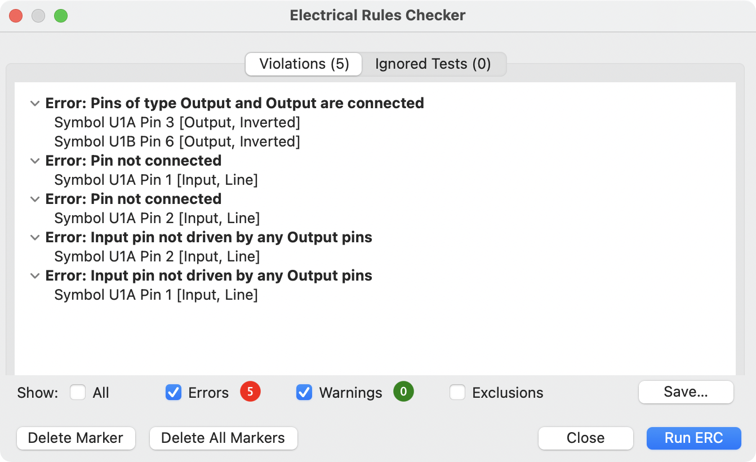The height and width of the screenshot is (462, 756).
Task: Click the green warning count badge
Action: point(403,392)
